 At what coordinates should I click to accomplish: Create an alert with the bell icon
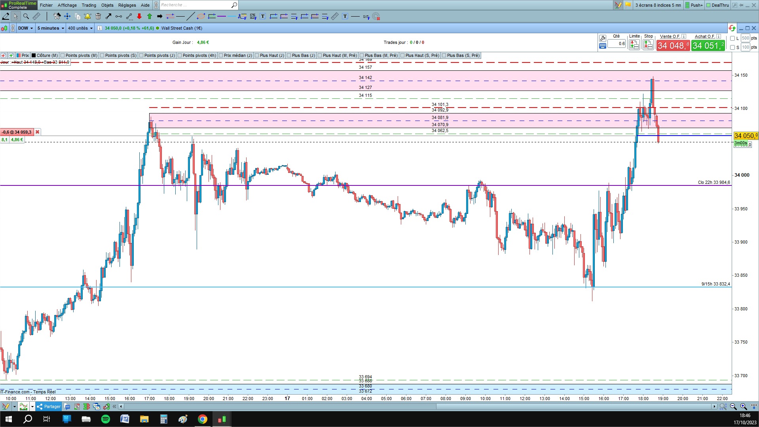[x=88, y=16]
